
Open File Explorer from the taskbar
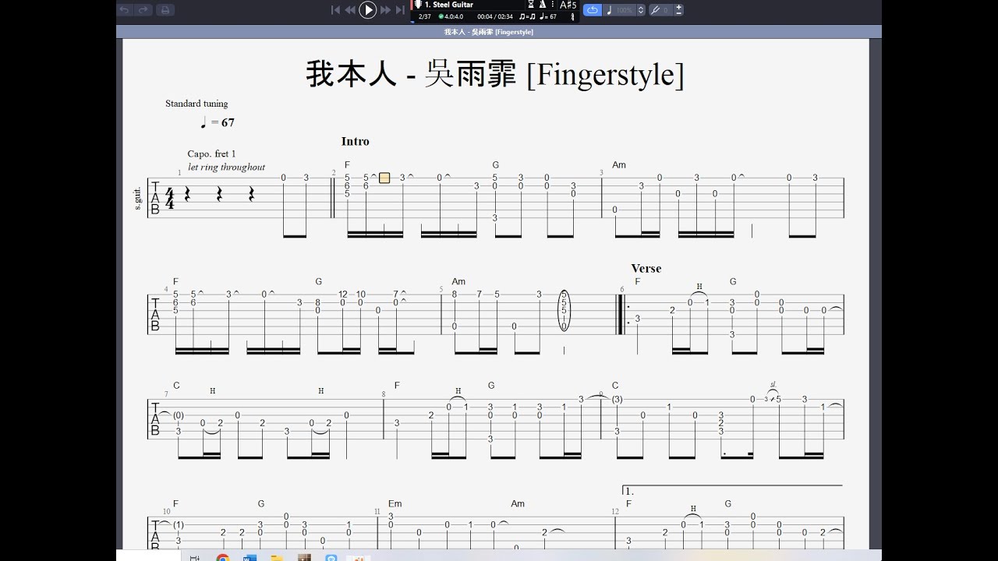coord(277,558)
